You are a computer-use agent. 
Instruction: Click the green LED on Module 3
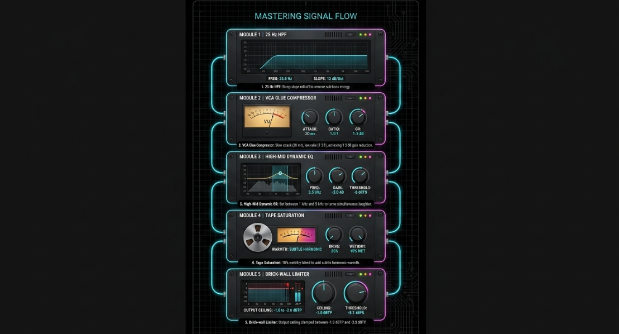tap(361, 157)
